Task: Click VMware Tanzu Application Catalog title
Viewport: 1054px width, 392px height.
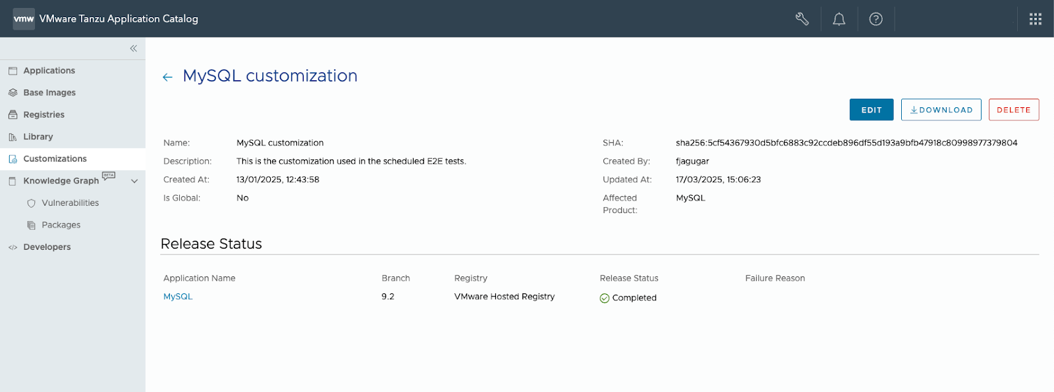Action: pyautogui.click(x=119, y=18)
